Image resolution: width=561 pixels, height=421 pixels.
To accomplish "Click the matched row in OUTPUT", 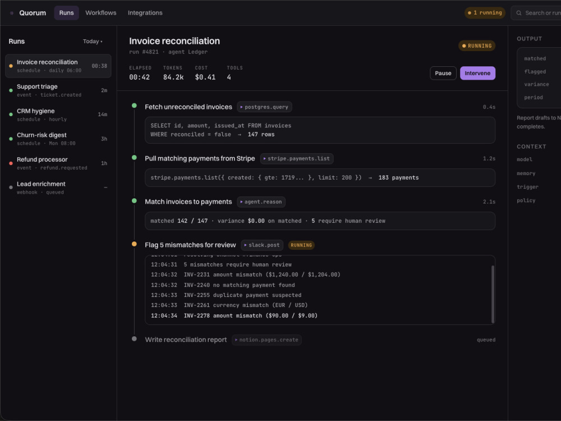I will tap(542, 58).
